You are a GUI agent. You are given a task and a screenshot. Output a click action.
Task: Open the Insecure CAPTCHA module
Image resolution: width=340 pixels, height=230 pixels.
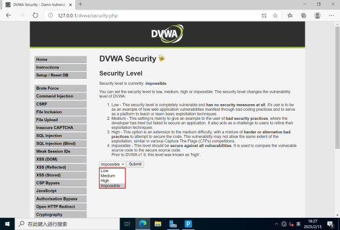61,128
